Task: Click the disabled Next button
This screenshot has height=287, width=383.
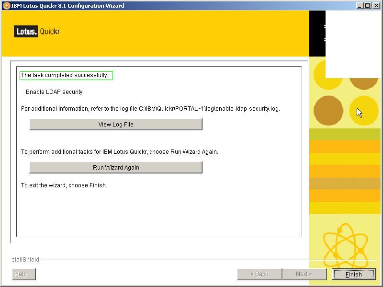Action: pos(304,274)
